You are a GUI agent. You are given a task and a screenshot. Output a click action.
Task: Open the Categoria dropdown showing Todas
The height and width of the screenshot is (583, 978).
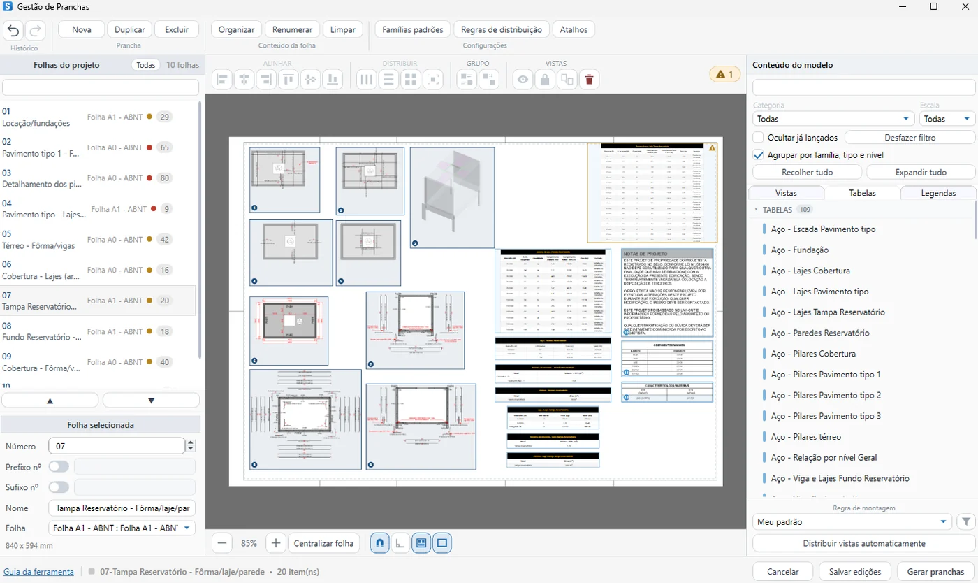click(833, 119)
